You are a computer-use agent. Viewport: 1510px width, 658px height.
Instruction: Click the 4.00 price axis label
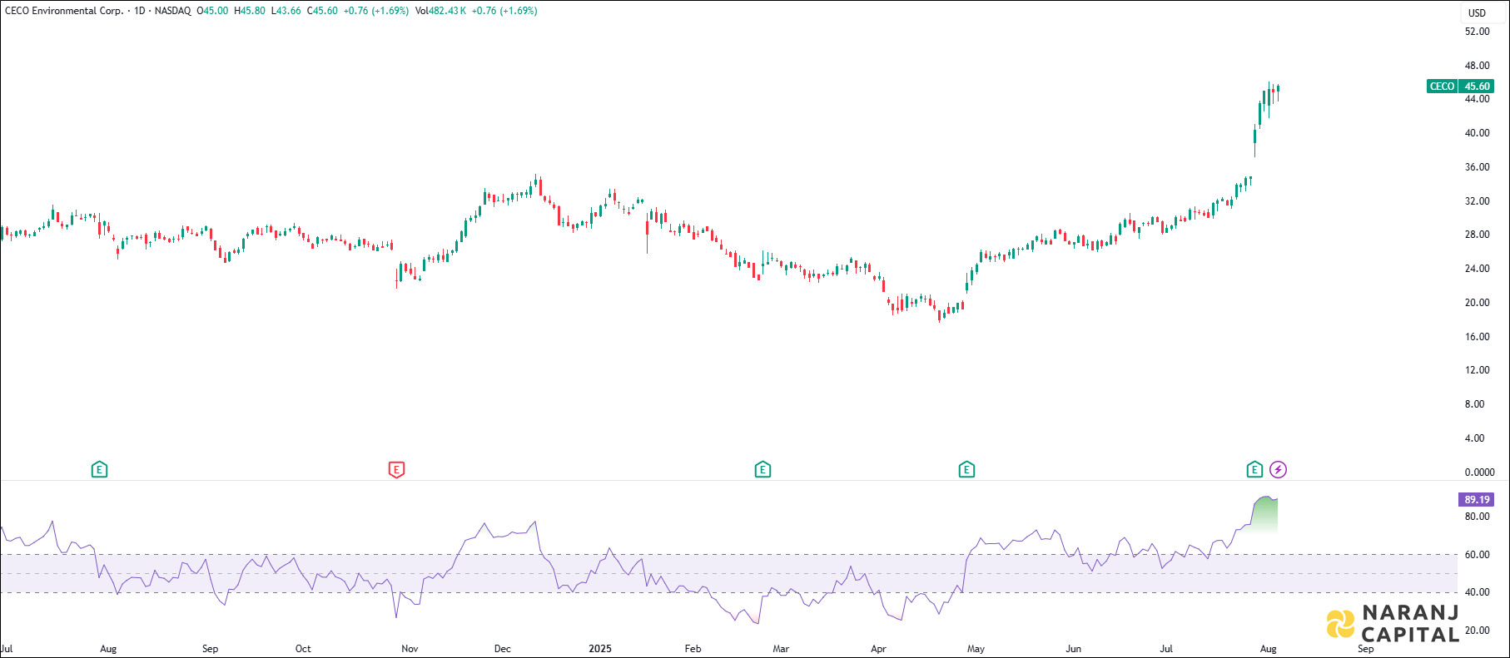1475,438
